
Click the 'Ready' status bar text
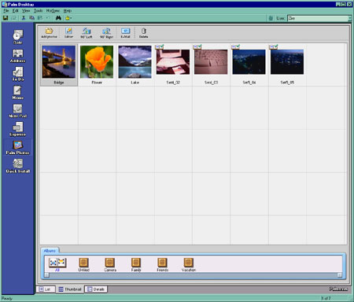(7, 298)
